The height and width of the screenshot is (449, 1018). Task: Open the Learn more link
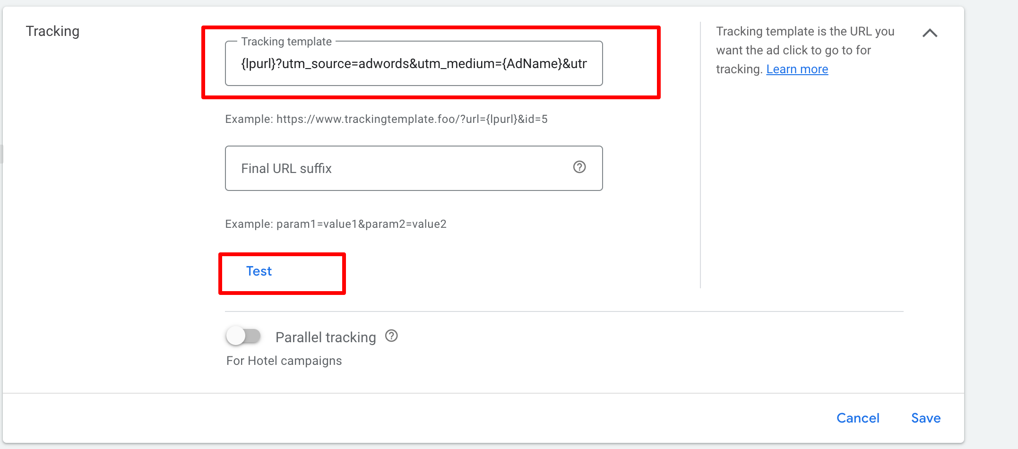(x=797, y=69)
